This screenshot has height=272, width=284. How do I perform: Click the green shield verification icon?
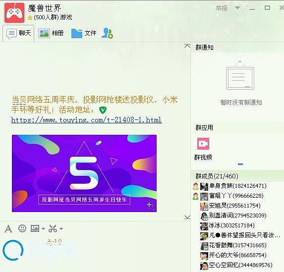point(103,110)
